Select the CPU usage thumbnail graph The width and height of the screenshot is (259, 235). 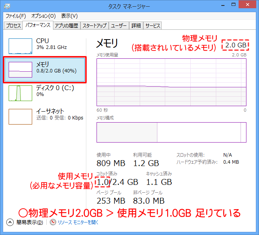point(20,46)
